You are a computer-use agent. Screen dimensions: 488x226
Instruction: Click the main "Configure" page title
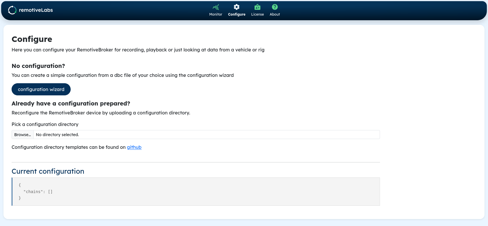(x=32, y=39)
